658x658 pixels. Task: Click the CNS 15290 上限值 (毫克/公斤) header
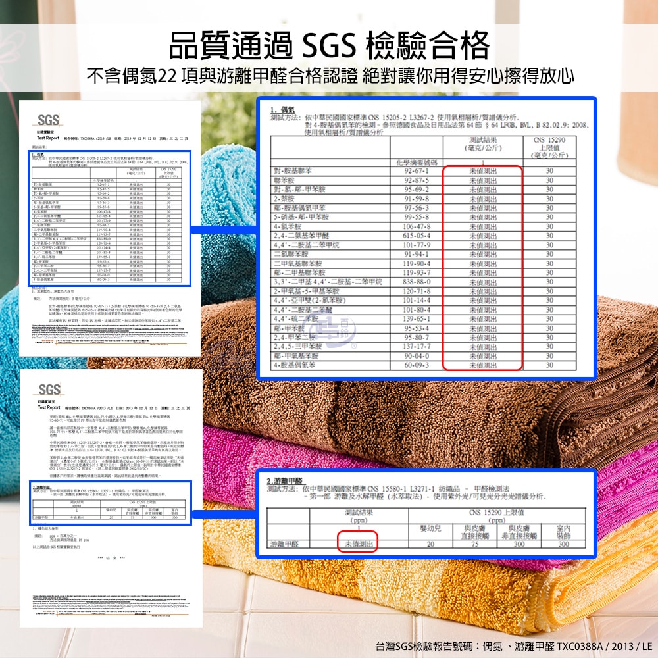point(549,147)
